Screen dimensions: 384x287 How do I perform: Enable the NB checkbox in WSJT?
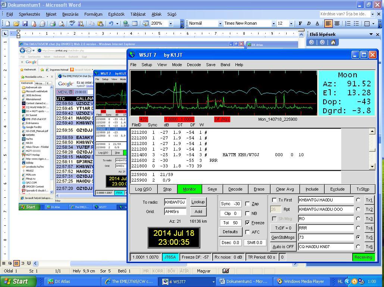[x=247, y=213]
